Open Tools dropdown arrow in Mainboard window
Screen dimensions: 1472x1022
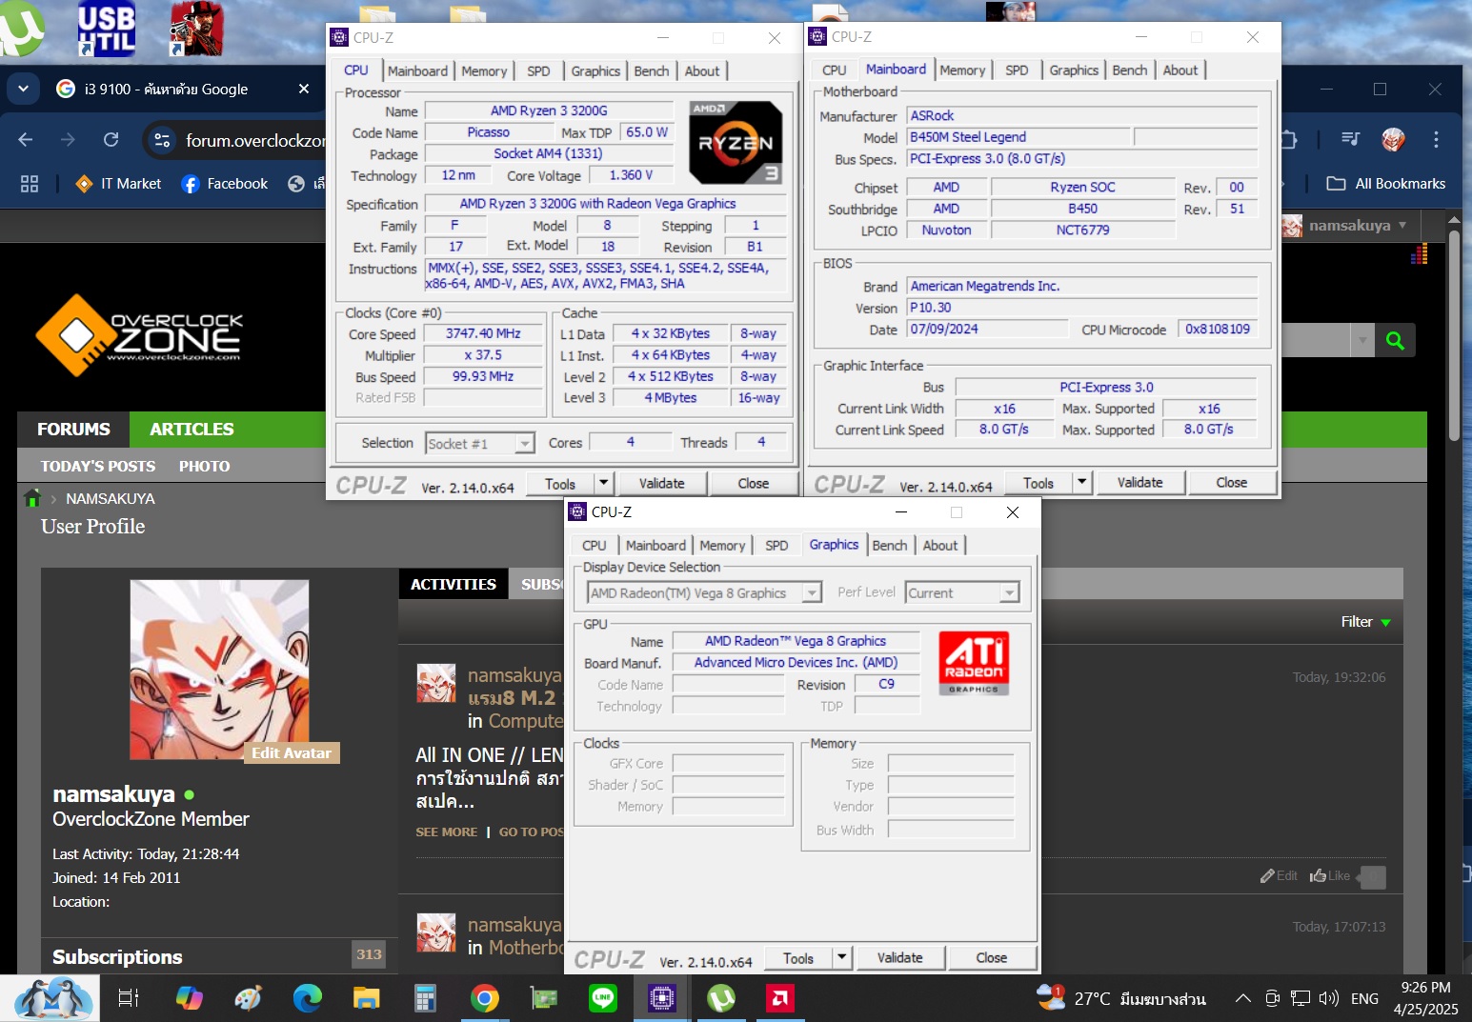point(1081,482)
